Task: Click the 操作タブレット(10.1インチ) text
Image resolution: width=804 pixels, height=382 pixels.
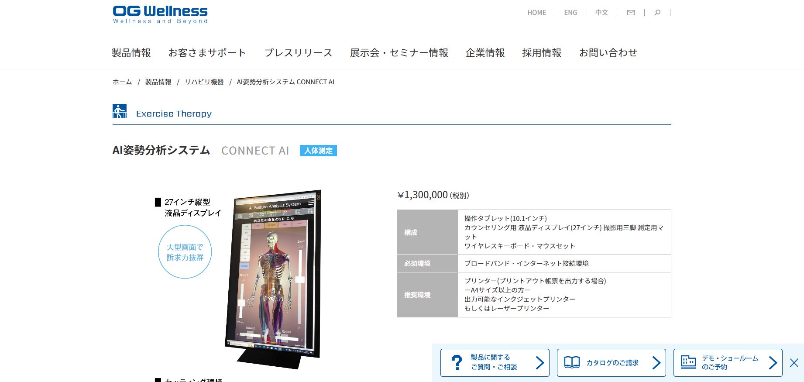Action: point(505,218)
